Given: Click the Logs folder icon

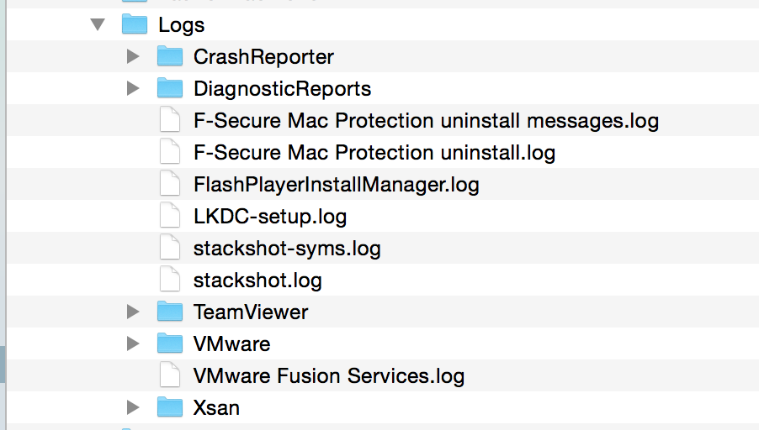Looking at the screenshot, I should [x=135, y=24].
